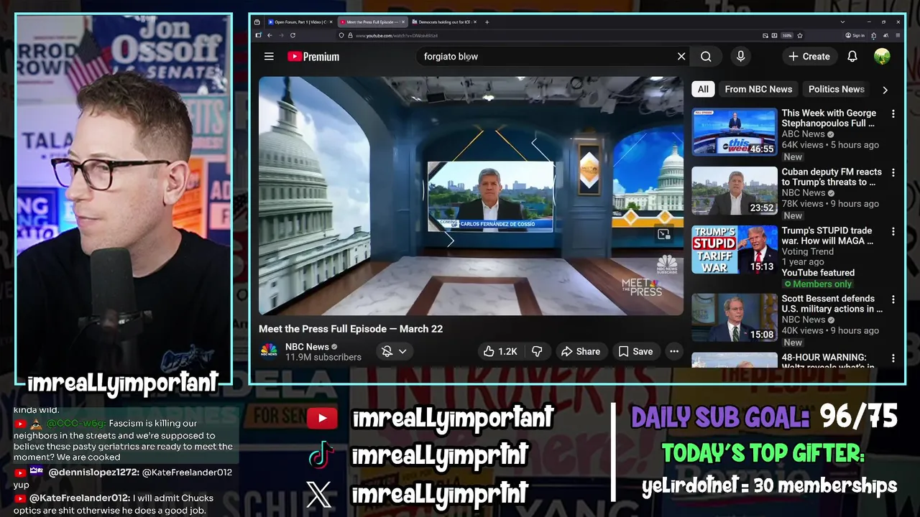Click the picture-in-picture icon in address bar
The height and width of the screenshot is (517, 920).
pyautogui.click(x=766, y=35)
